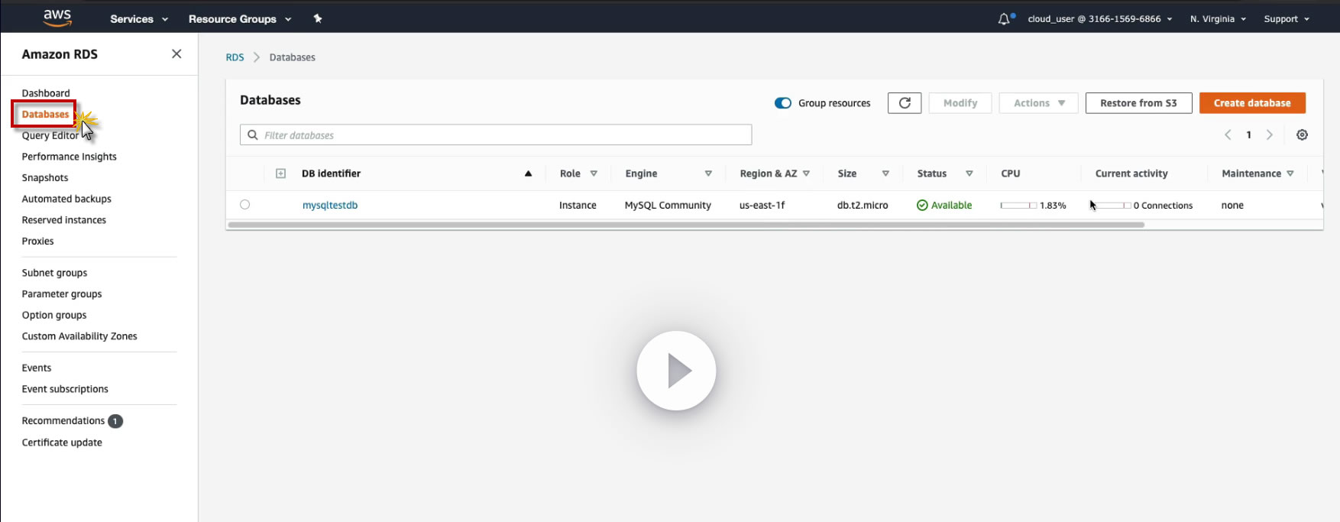Open the Actions dropdown
The height and width of the screenshot is (522, 1340).
coord(1038,103)
